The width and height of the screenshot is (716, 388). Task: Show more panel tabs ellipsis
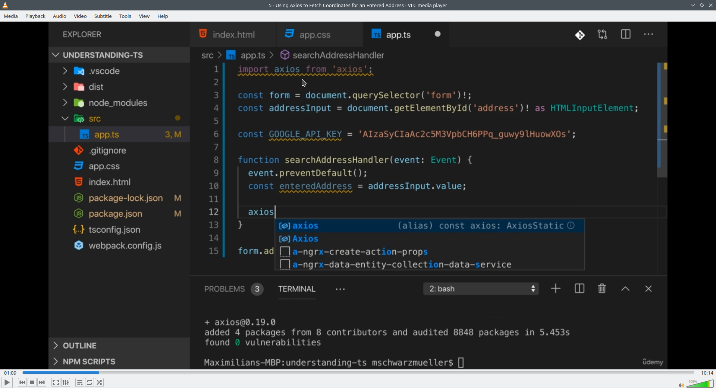pos(340,289)
